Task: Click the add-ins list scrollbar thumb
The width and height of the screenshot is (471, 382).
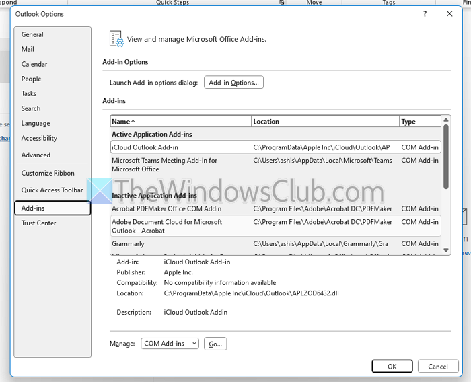Action: coord(446,157)
